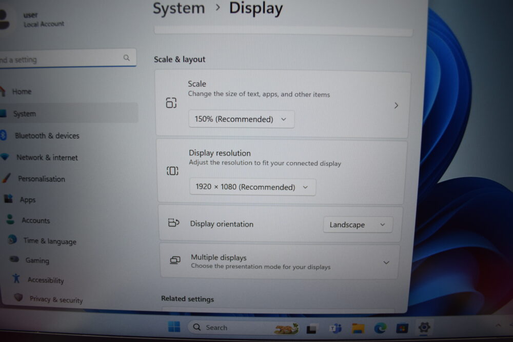This screenshot has height=342, width=513.
Task: Click the Network wifi icon in sidebar
Action: tap(5, 156)
